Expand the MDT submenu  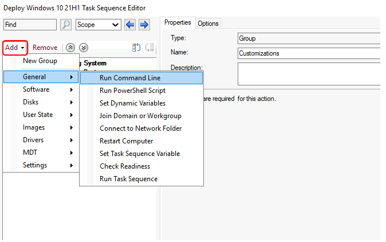[41, 153]
